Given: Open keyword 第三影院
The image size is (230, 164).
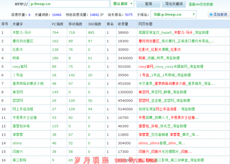Looking at the screenshot, I should click(20, 160).
